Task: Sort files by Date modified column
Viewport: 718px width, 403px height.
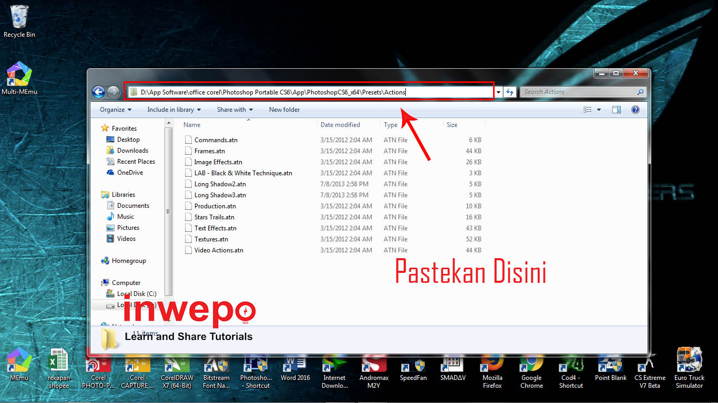Action: point(340,125)
